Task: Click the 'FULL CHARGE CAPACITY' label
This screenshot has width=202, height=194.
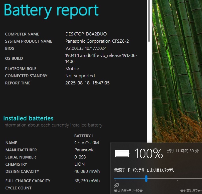Action: 28,181
